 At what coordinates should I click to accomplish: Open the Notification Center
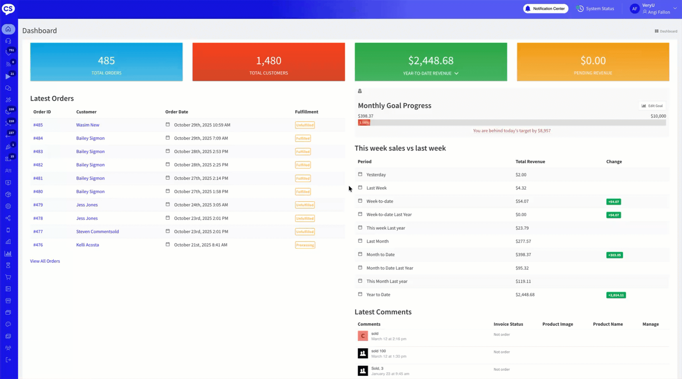545,9
